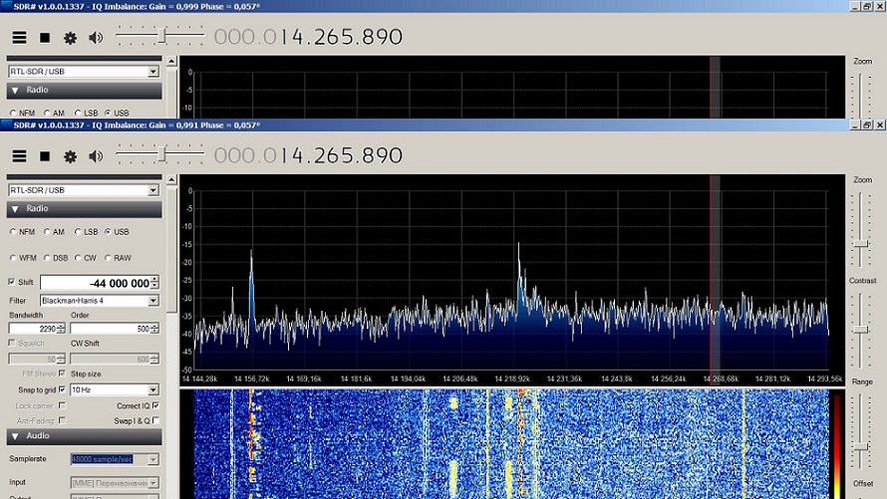Select LSB mode in the front window
This screenshot has height=499, width=887.
78,232
